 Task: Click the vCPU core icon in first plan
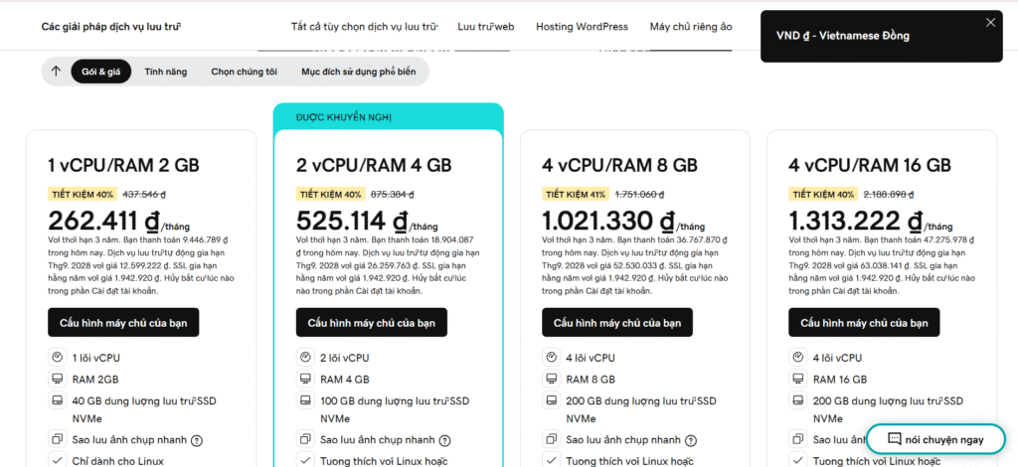click(56, 358)
